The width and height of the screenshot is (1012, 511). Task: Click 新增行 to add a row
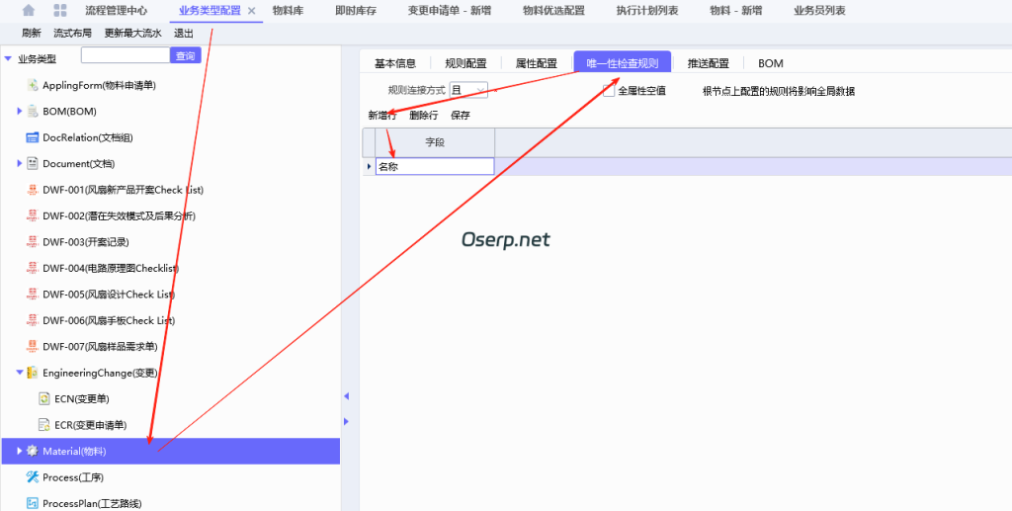point(382,116)
